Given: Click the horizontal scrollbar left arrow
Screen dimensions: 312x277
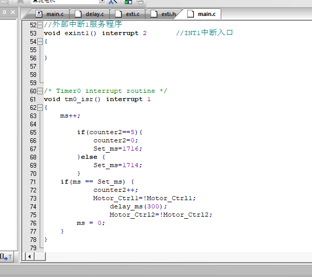Looking at the screenshot, I should (x=29, y=256).
